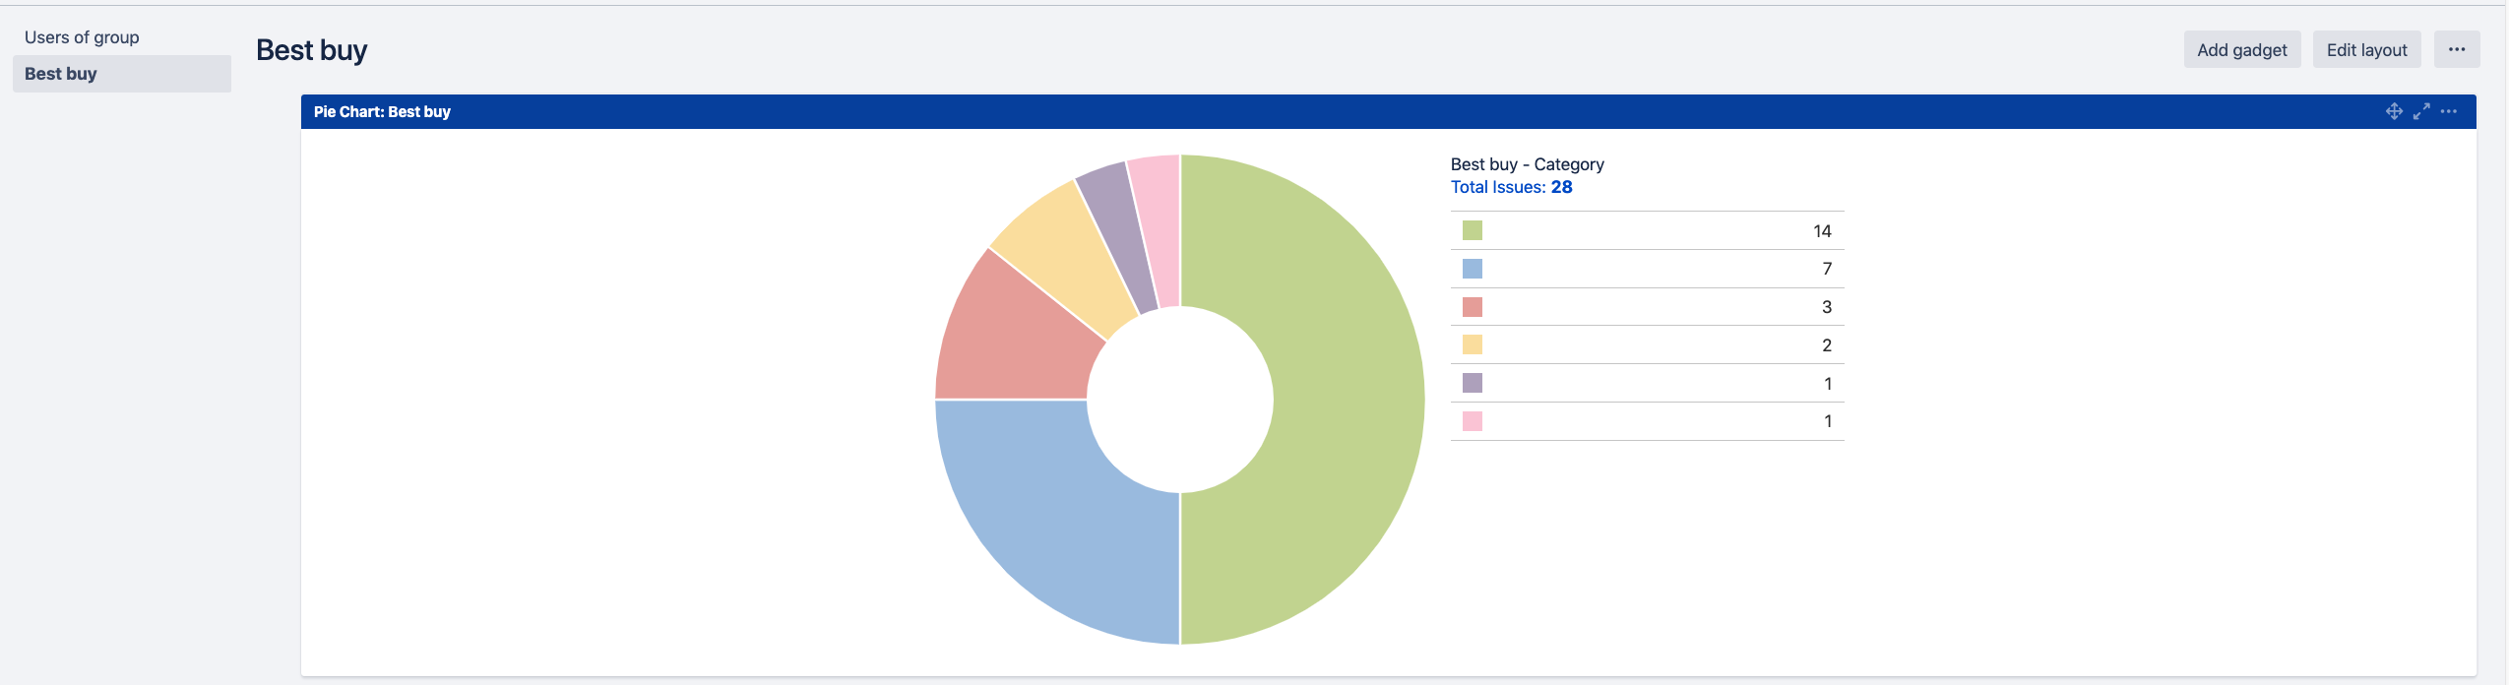This screenshot has height=685, width=2509.
Task: Open Users of group in the sidebar
Action: coord(82,37)
